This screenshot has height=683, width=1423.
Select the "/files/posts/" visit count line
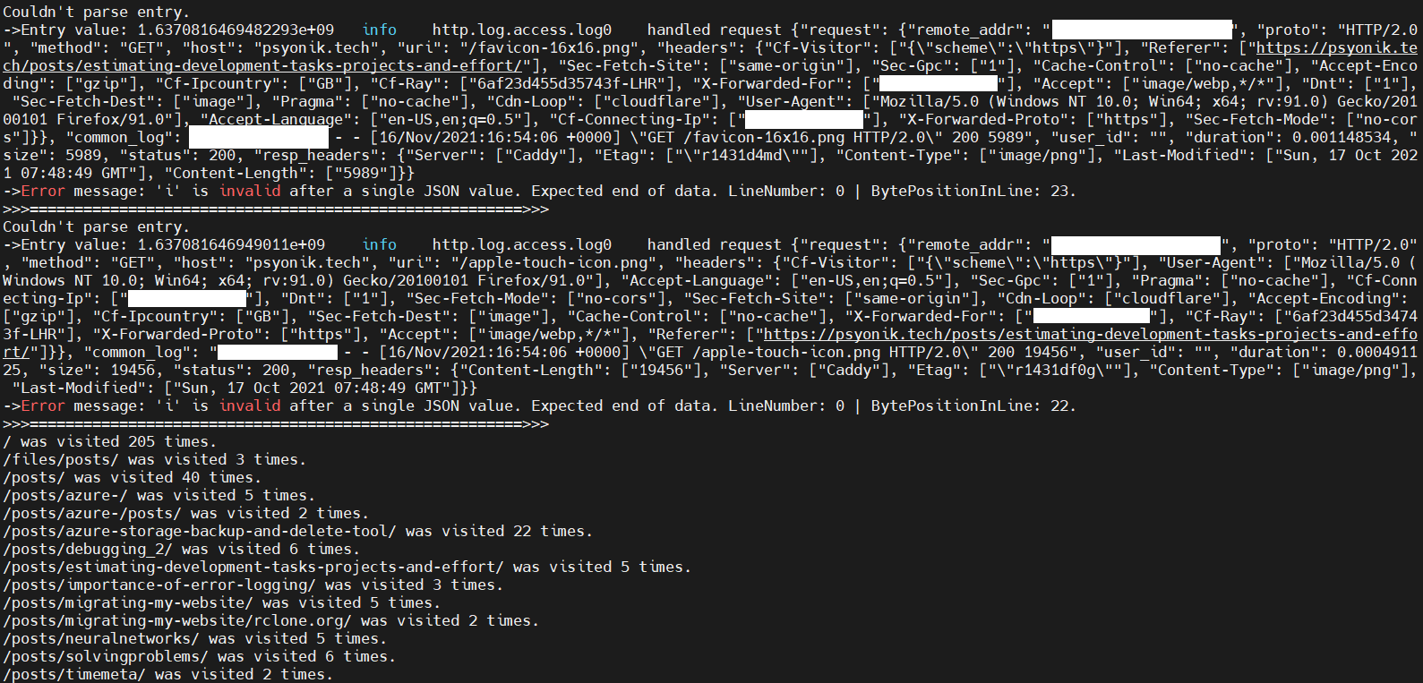[154, 460]
